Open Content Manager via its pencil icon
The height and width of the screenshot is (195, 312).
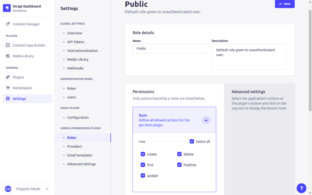click(x=8, y=24)
